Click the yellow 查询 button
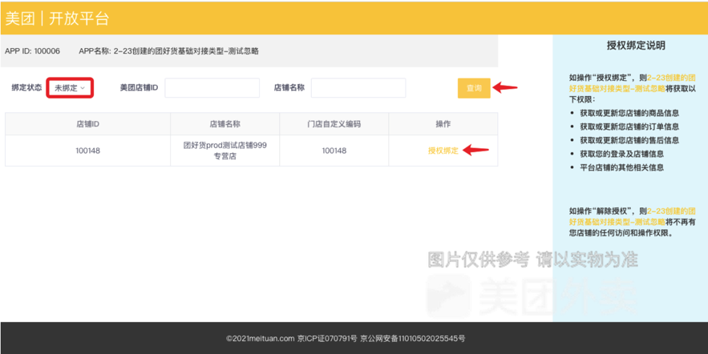Image resolution: width=708 pixels, height=354 pixels. (x=474, y=88)
